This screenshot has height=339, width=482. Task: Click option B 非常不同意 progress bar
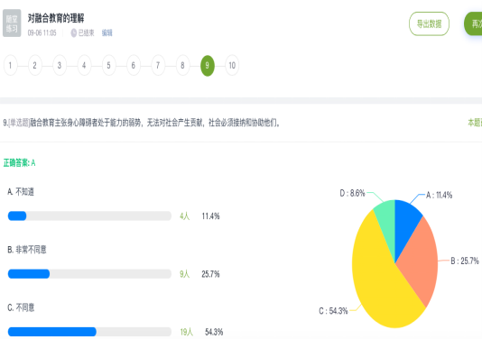tap(89, 273)
